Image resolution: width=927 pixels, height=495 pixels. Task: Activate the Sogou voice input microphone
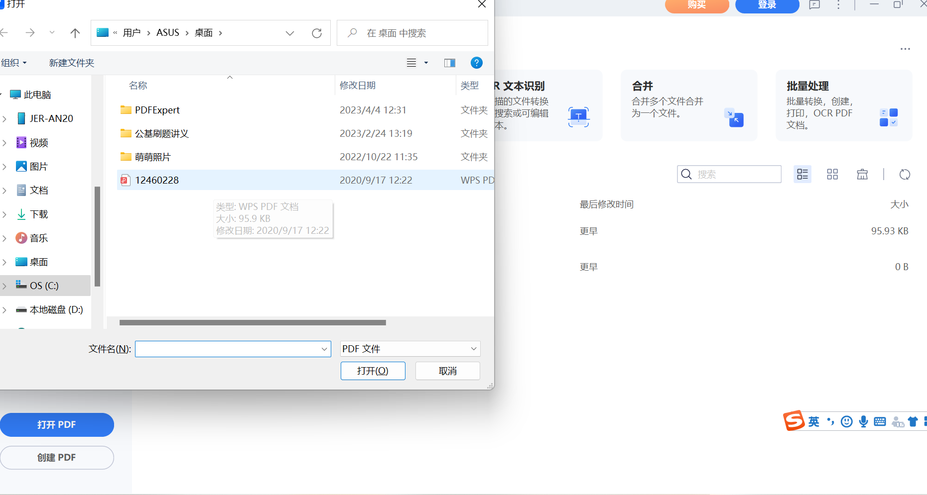tap(864, 421)
